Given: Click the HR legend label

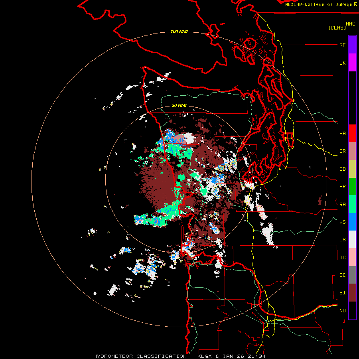Looking at the screenshot, I should click(342, 187).
